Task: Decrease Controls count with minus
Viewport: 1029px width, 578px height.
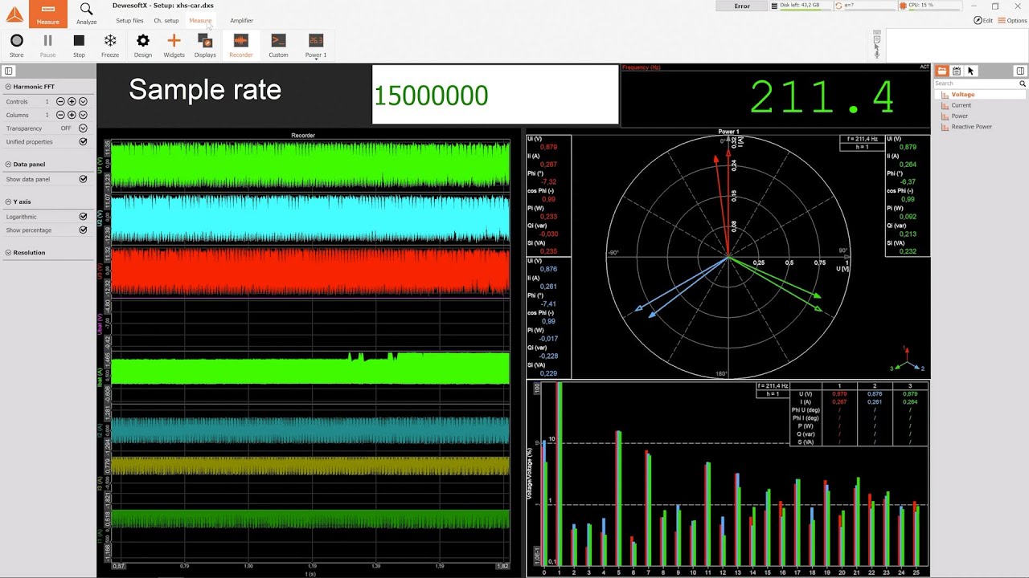Action: click(60, 102)
